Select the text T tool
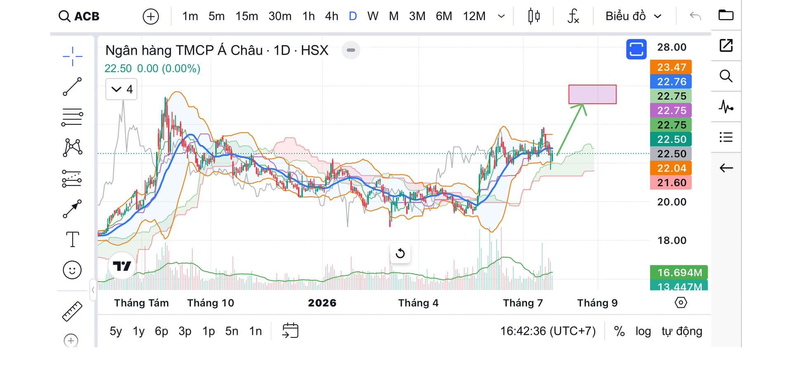792x365 pixels. [72, 239]
